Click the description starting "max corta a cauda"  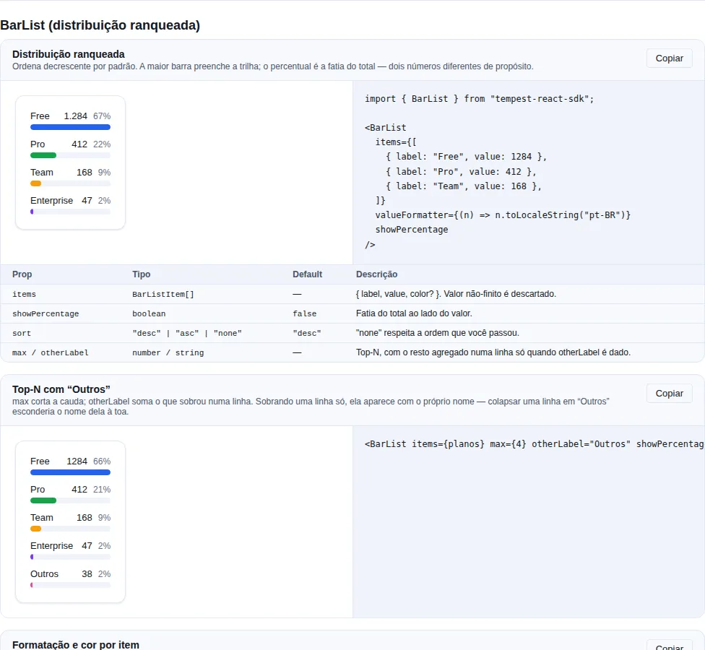311,407
